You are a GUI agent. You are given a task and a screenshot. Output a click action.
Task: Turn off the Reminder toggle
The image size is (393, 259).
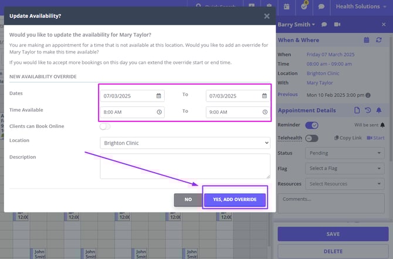point(311,125)
